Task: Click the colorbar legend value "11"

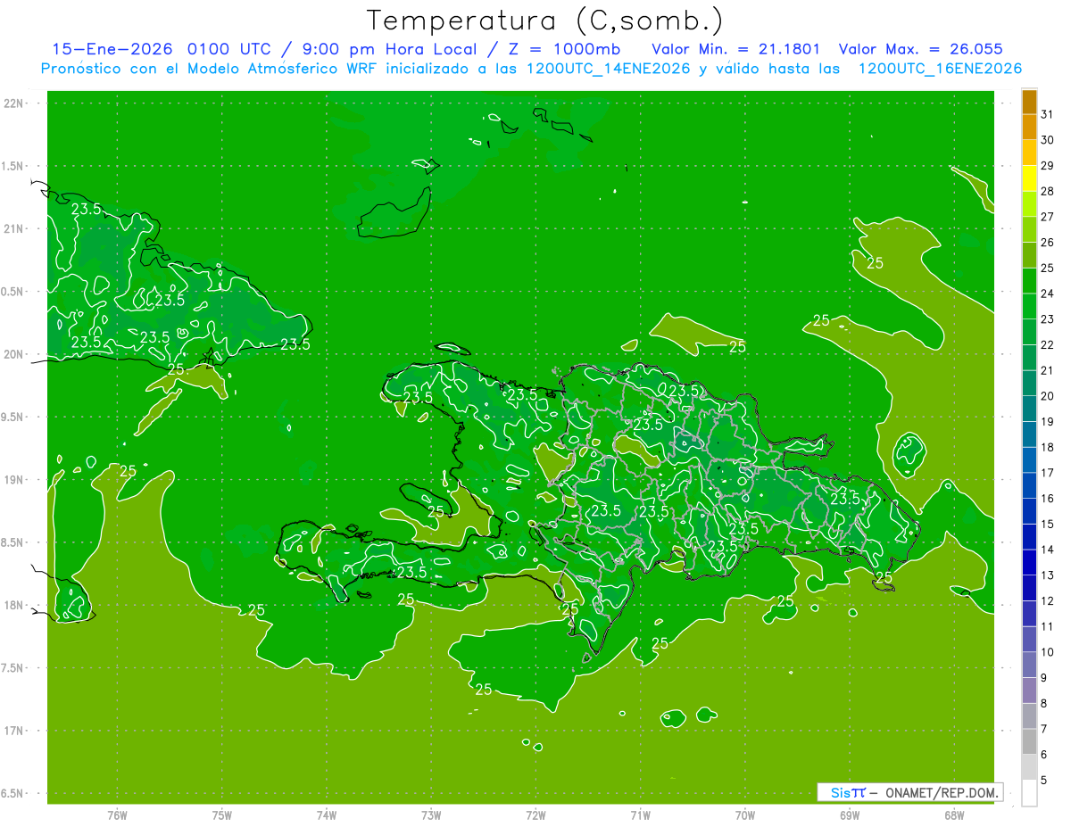Action: (x=1047, y=626)
